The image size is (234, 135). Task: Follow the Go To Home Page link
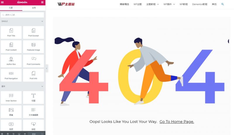tap(177, 122)
